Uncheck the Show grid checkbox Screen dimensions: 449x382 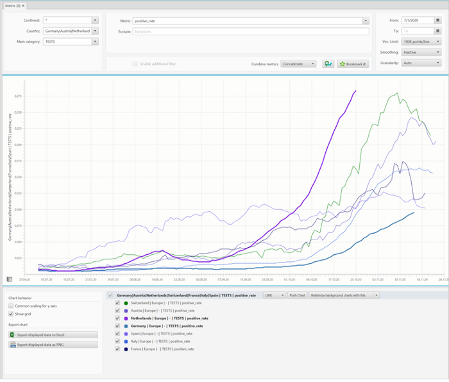coord(11,314)
